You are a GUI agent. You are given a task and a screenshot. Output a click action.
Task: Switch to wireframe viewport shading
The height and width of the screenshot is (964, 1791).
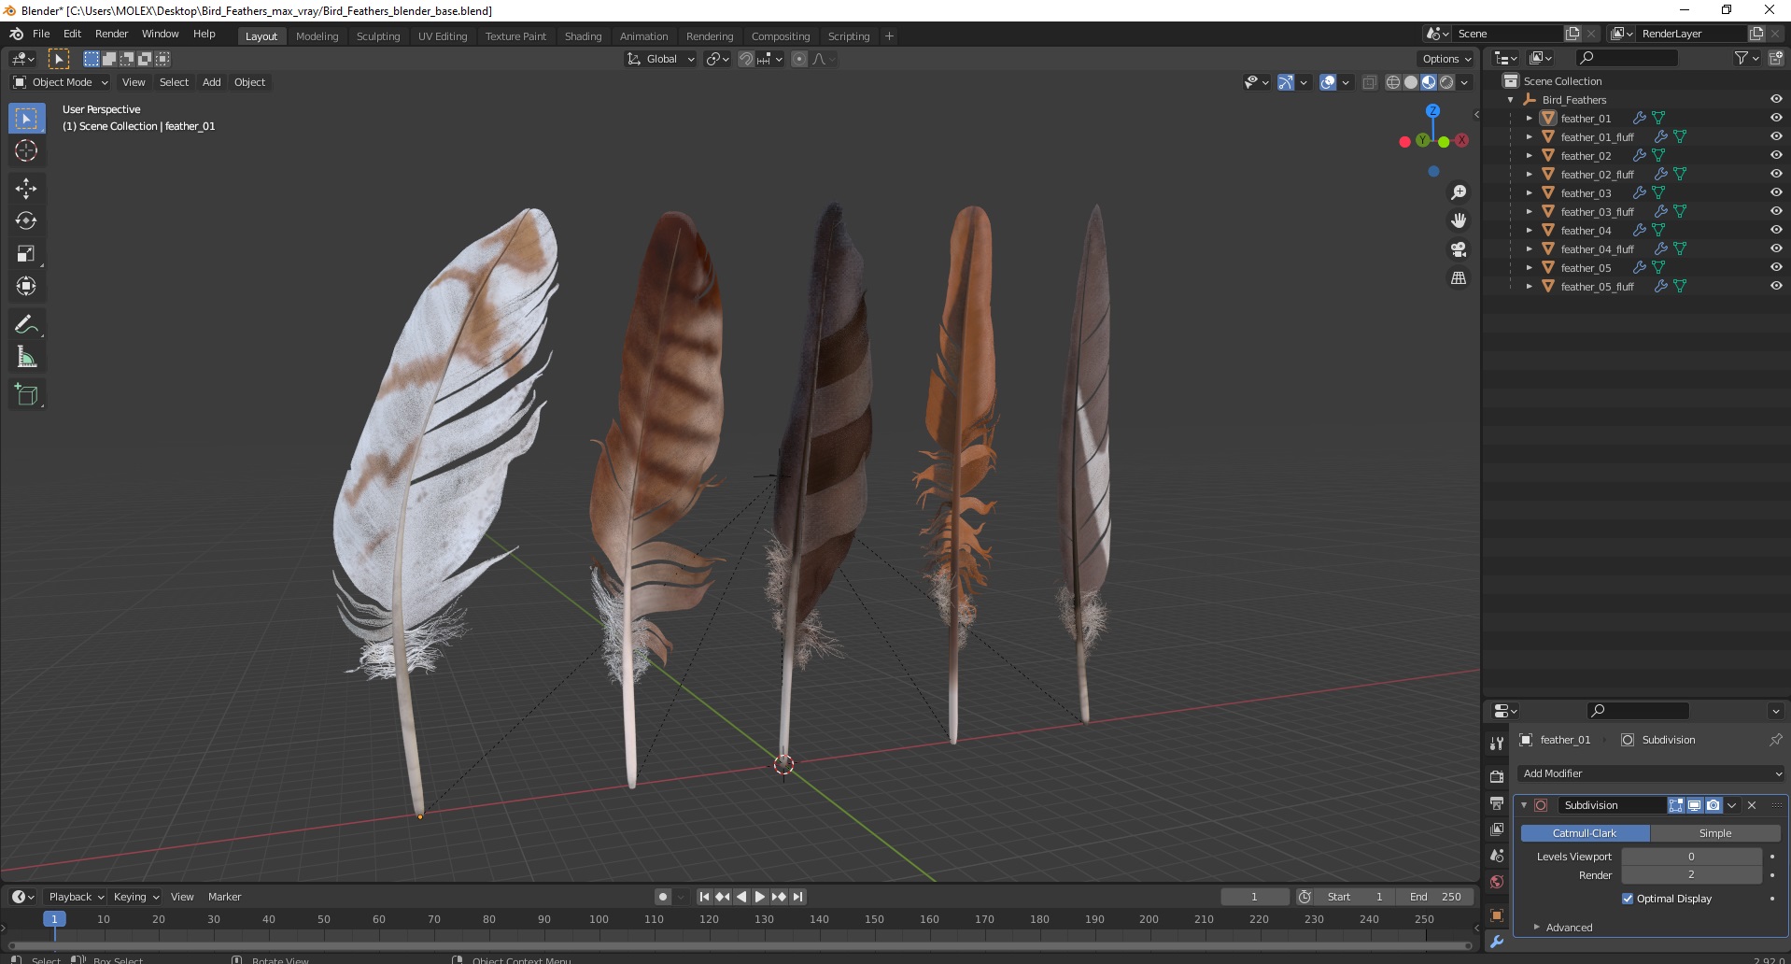click(1393, 82)
